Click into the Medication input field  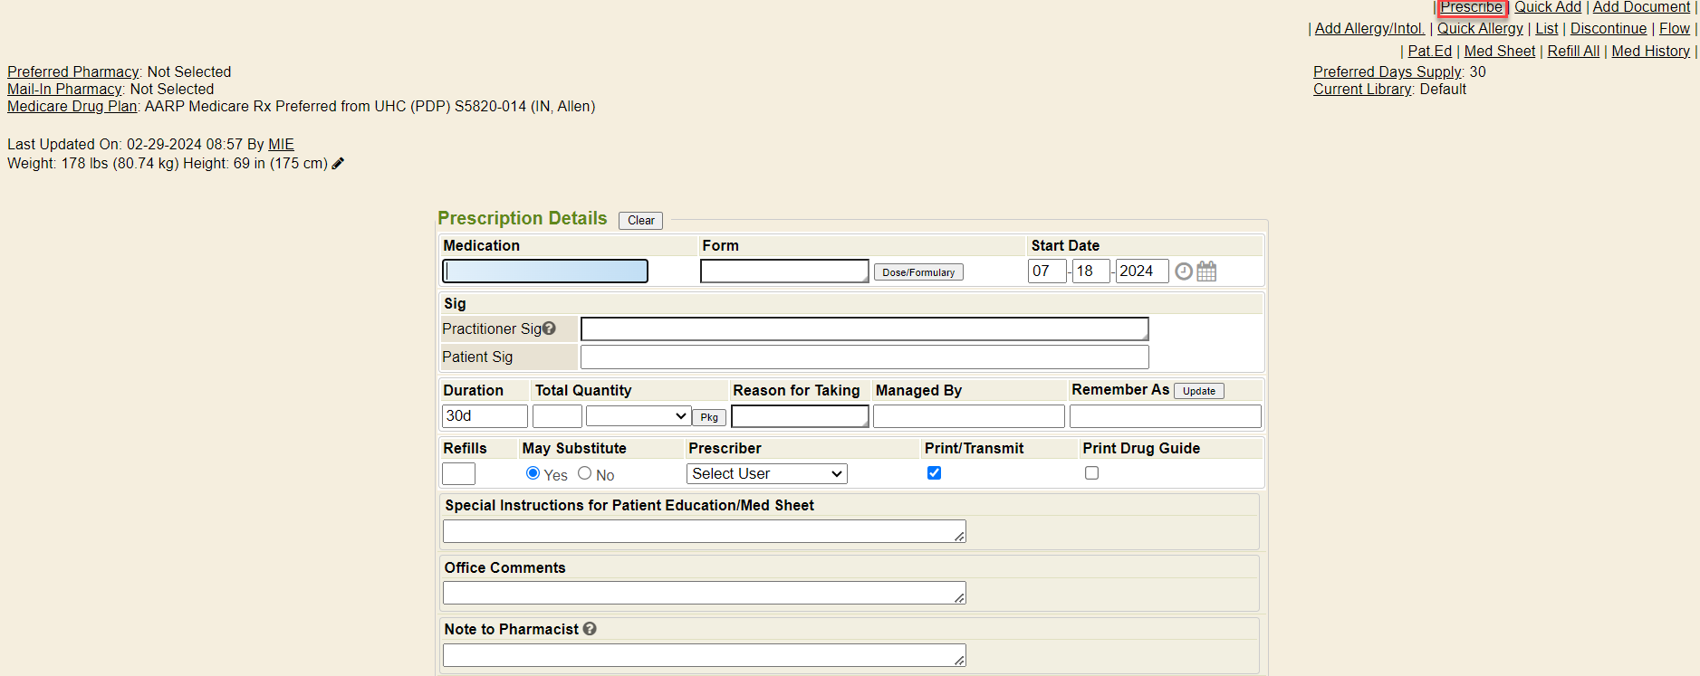coord(545,271)
